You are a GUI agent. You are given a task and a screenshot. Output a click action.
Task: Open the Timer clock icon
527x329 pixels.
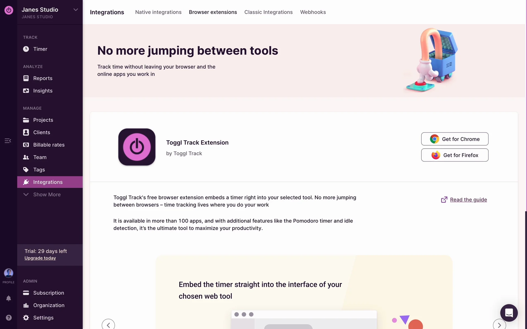point(26,49)
